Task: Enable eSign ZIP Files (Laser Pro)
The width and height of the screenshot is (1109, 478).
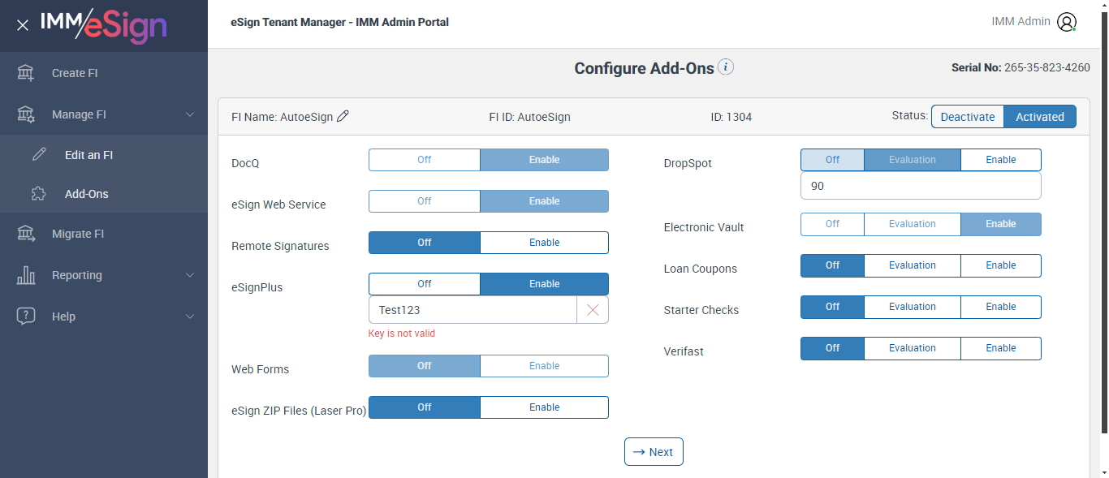Action: pos(544,407)
